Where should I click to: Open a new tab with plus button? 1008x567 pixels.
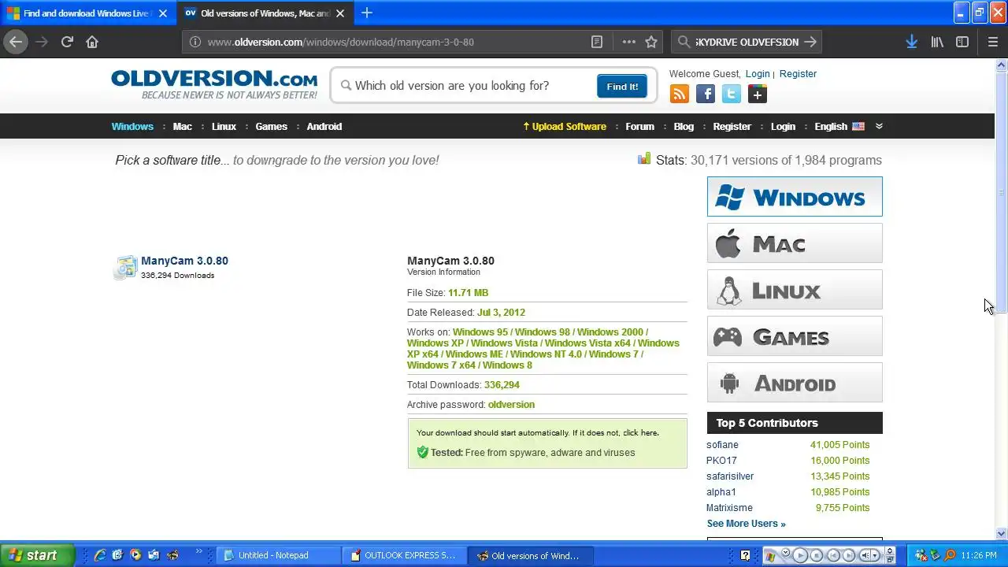coord(367,13)
